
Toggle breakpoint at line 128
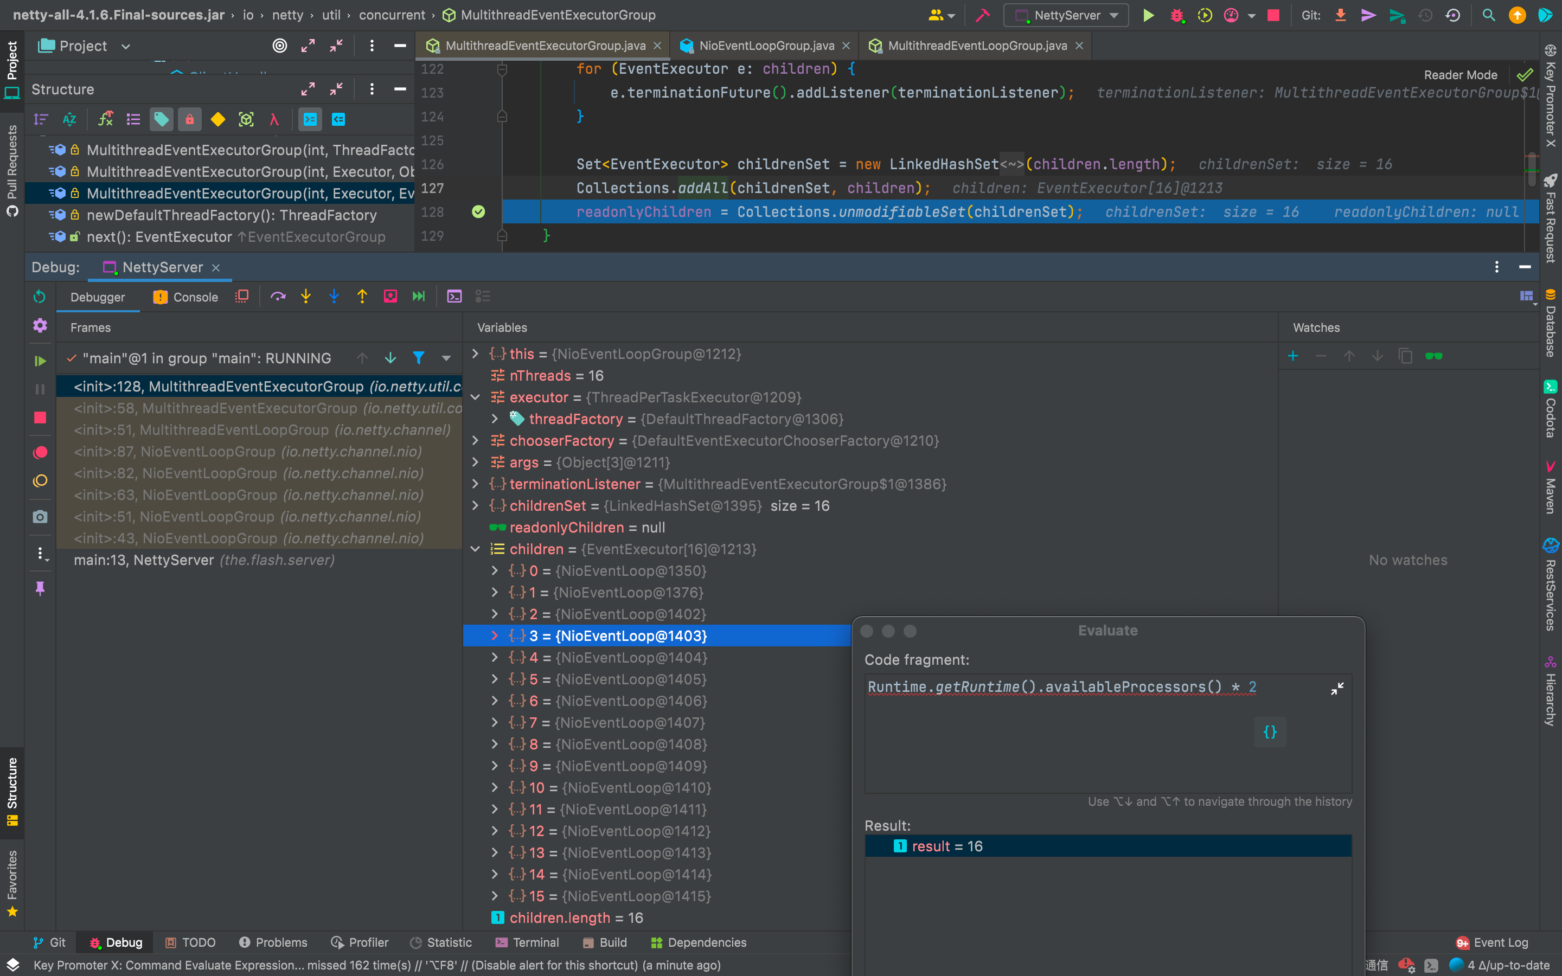click(478, 211)
